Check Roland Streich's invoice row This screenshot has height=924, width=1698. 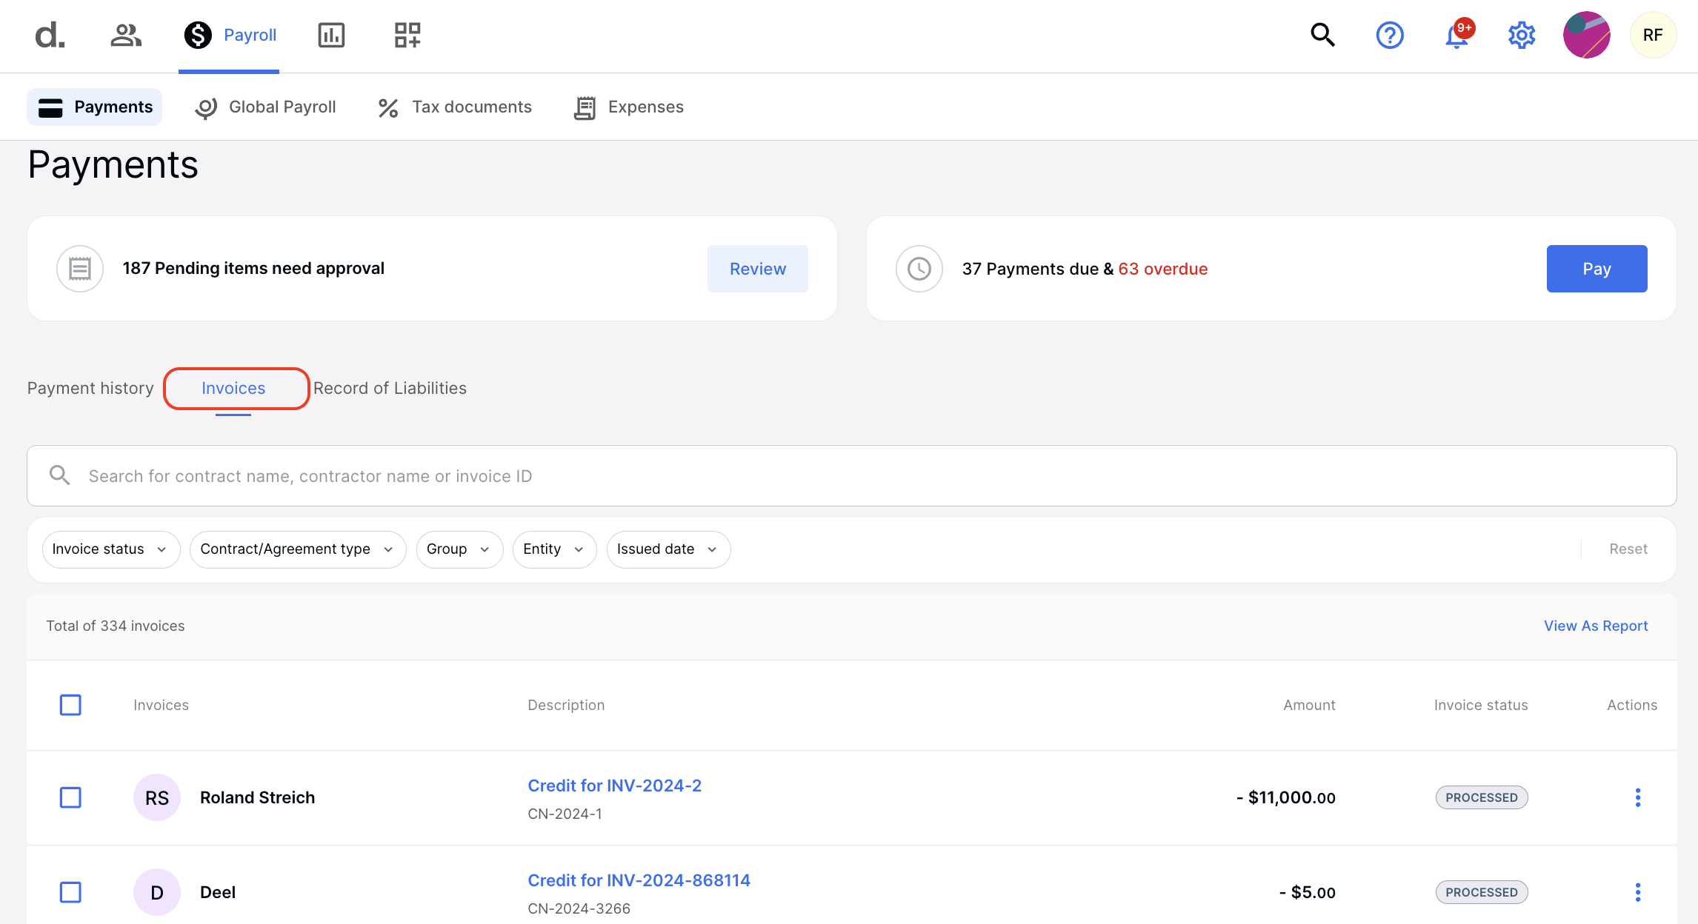tap(70, 797)
